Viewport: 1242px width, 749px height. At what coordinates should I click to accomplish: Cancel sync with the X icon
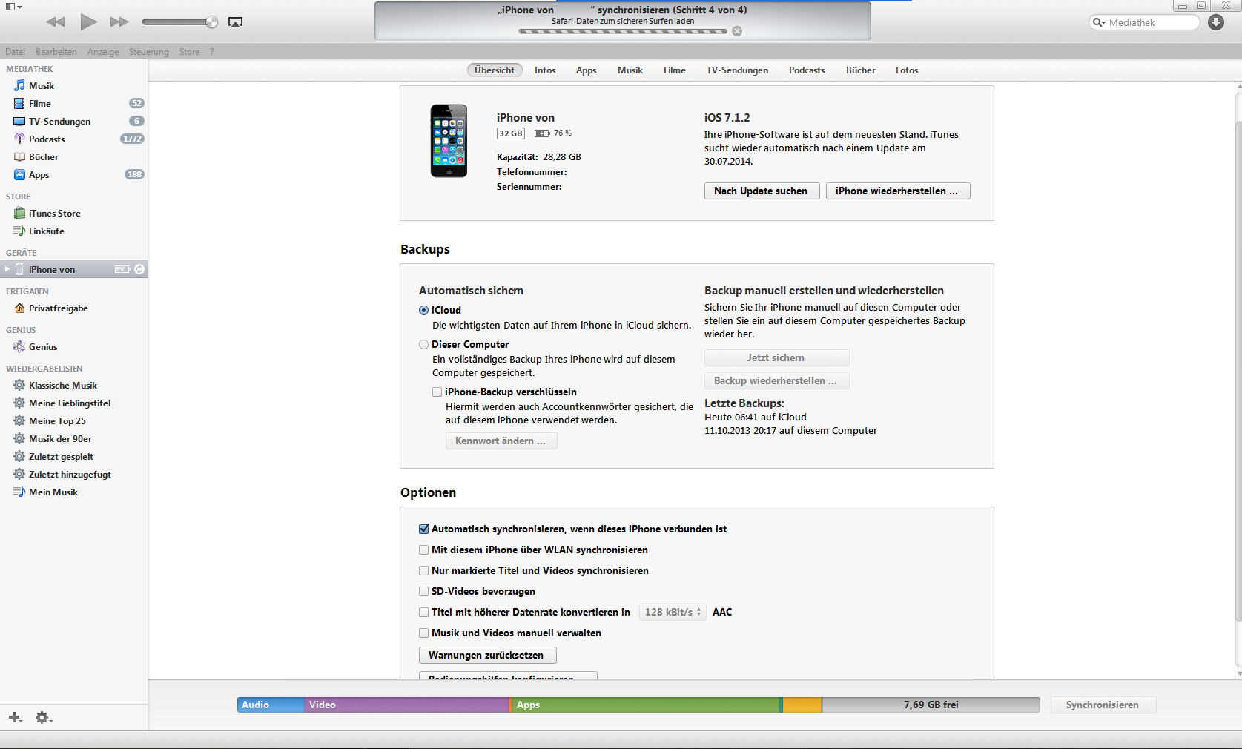737,31
